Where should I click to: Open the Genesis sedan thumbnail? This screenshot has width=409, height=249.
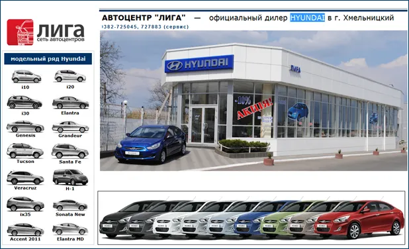(25, 126)
